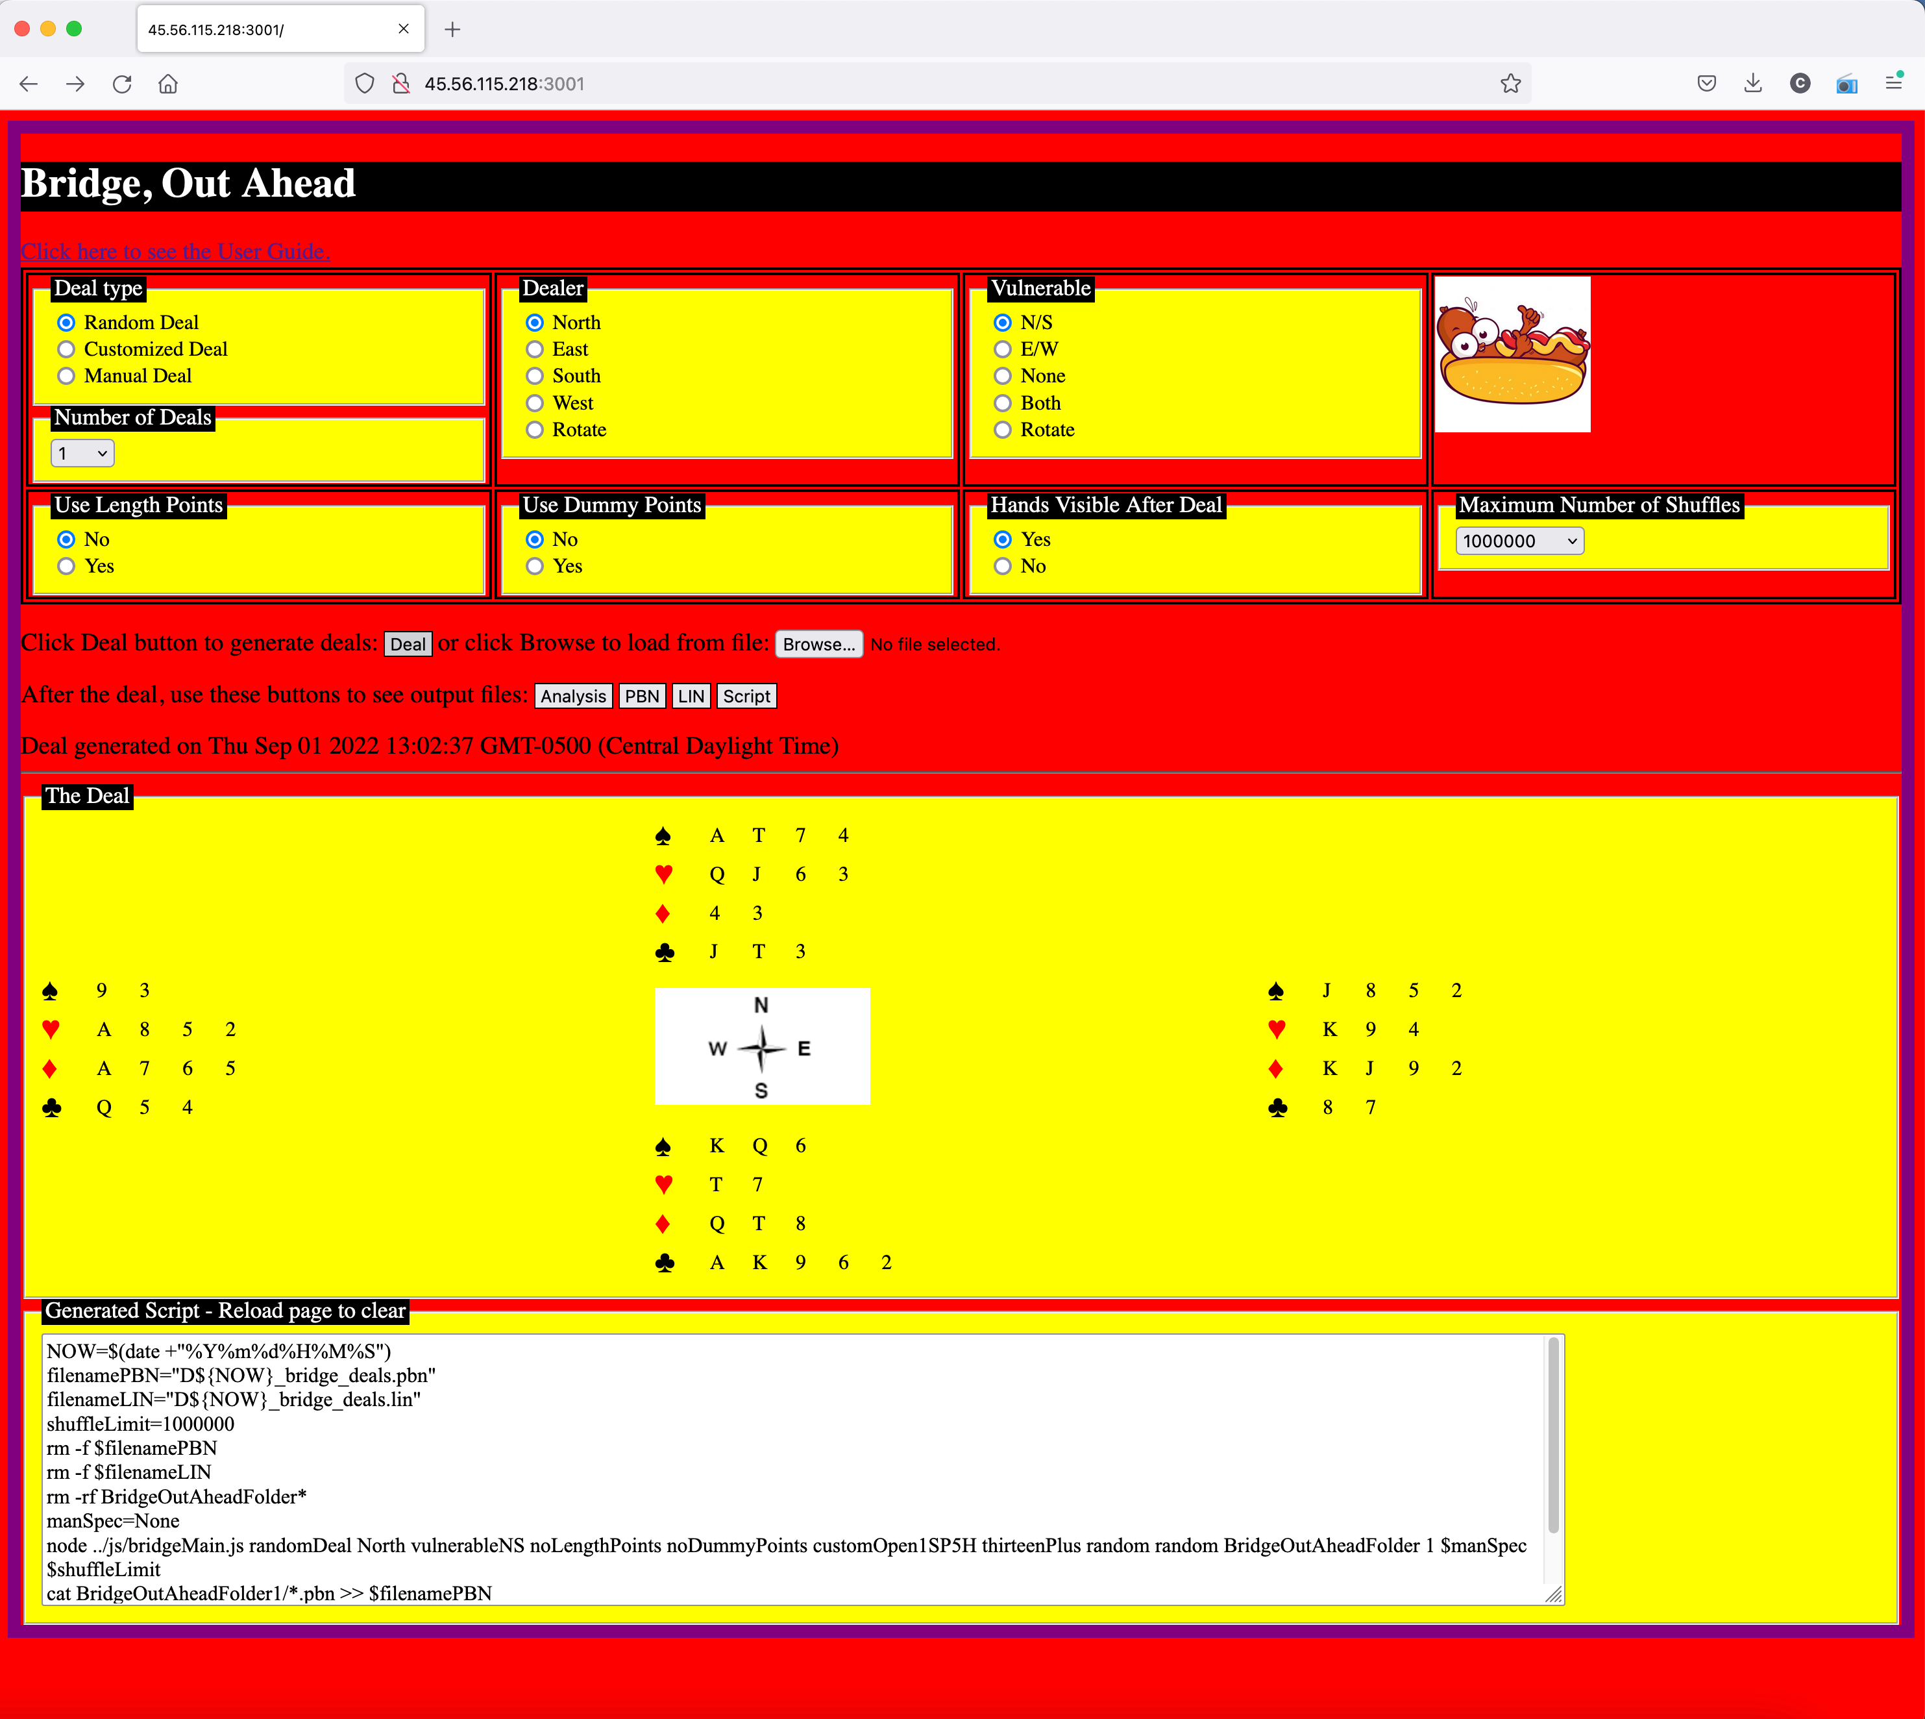
Task: Enable Yes for Use Length Points
Action: pyautogui.click(x=66, y=566)
